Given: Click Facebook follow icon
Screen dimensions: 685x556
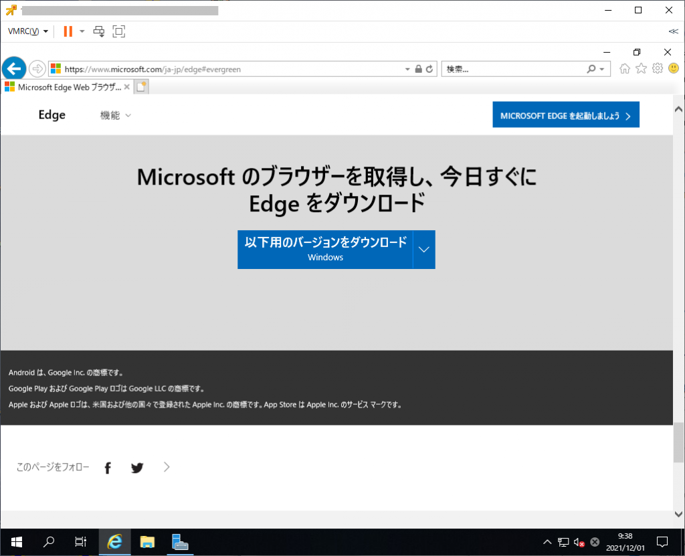Looking at the screenshot, I should (x=108, y=468).
